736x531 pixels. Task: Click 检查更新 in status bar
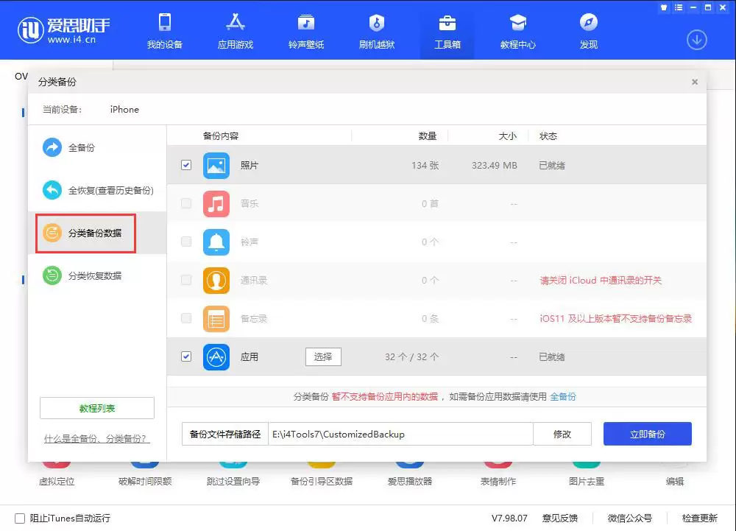699,518
